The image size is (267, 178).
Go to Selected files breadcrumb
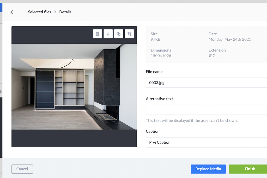point(40,12)
